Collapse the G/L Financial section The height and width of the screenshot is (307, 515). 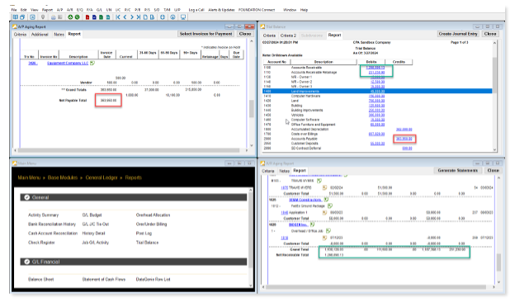[x=27, y=262]
